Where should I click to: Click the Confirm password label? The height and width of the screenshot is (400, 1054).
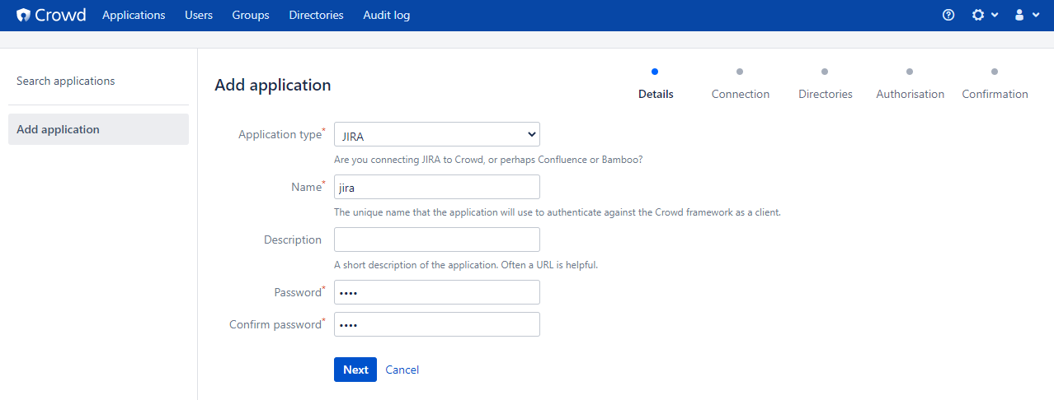(276, 324)
